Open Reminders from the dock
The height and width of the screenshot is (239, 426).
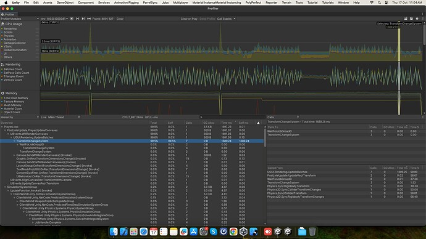pyautogui.click(x=164, y=232)
